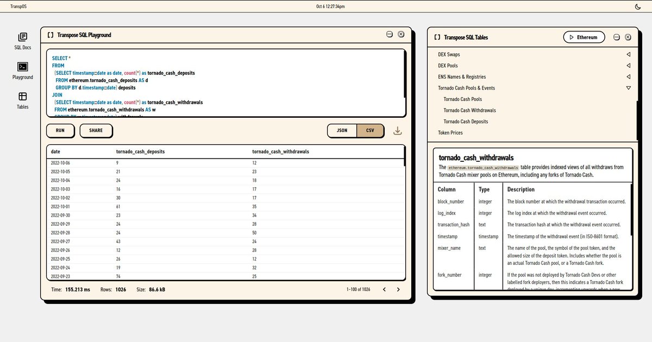Click deposits value 61 in results
The image size is (652, 342).
point(118,206)
